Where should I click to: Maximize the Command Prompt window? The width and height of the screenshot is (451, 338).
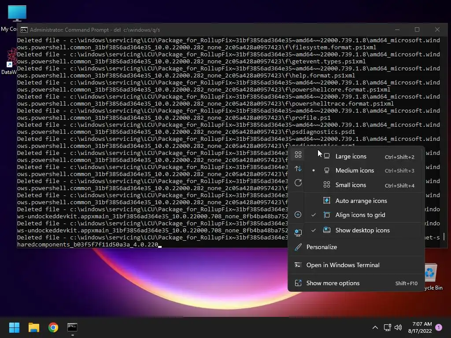[417, 29]
